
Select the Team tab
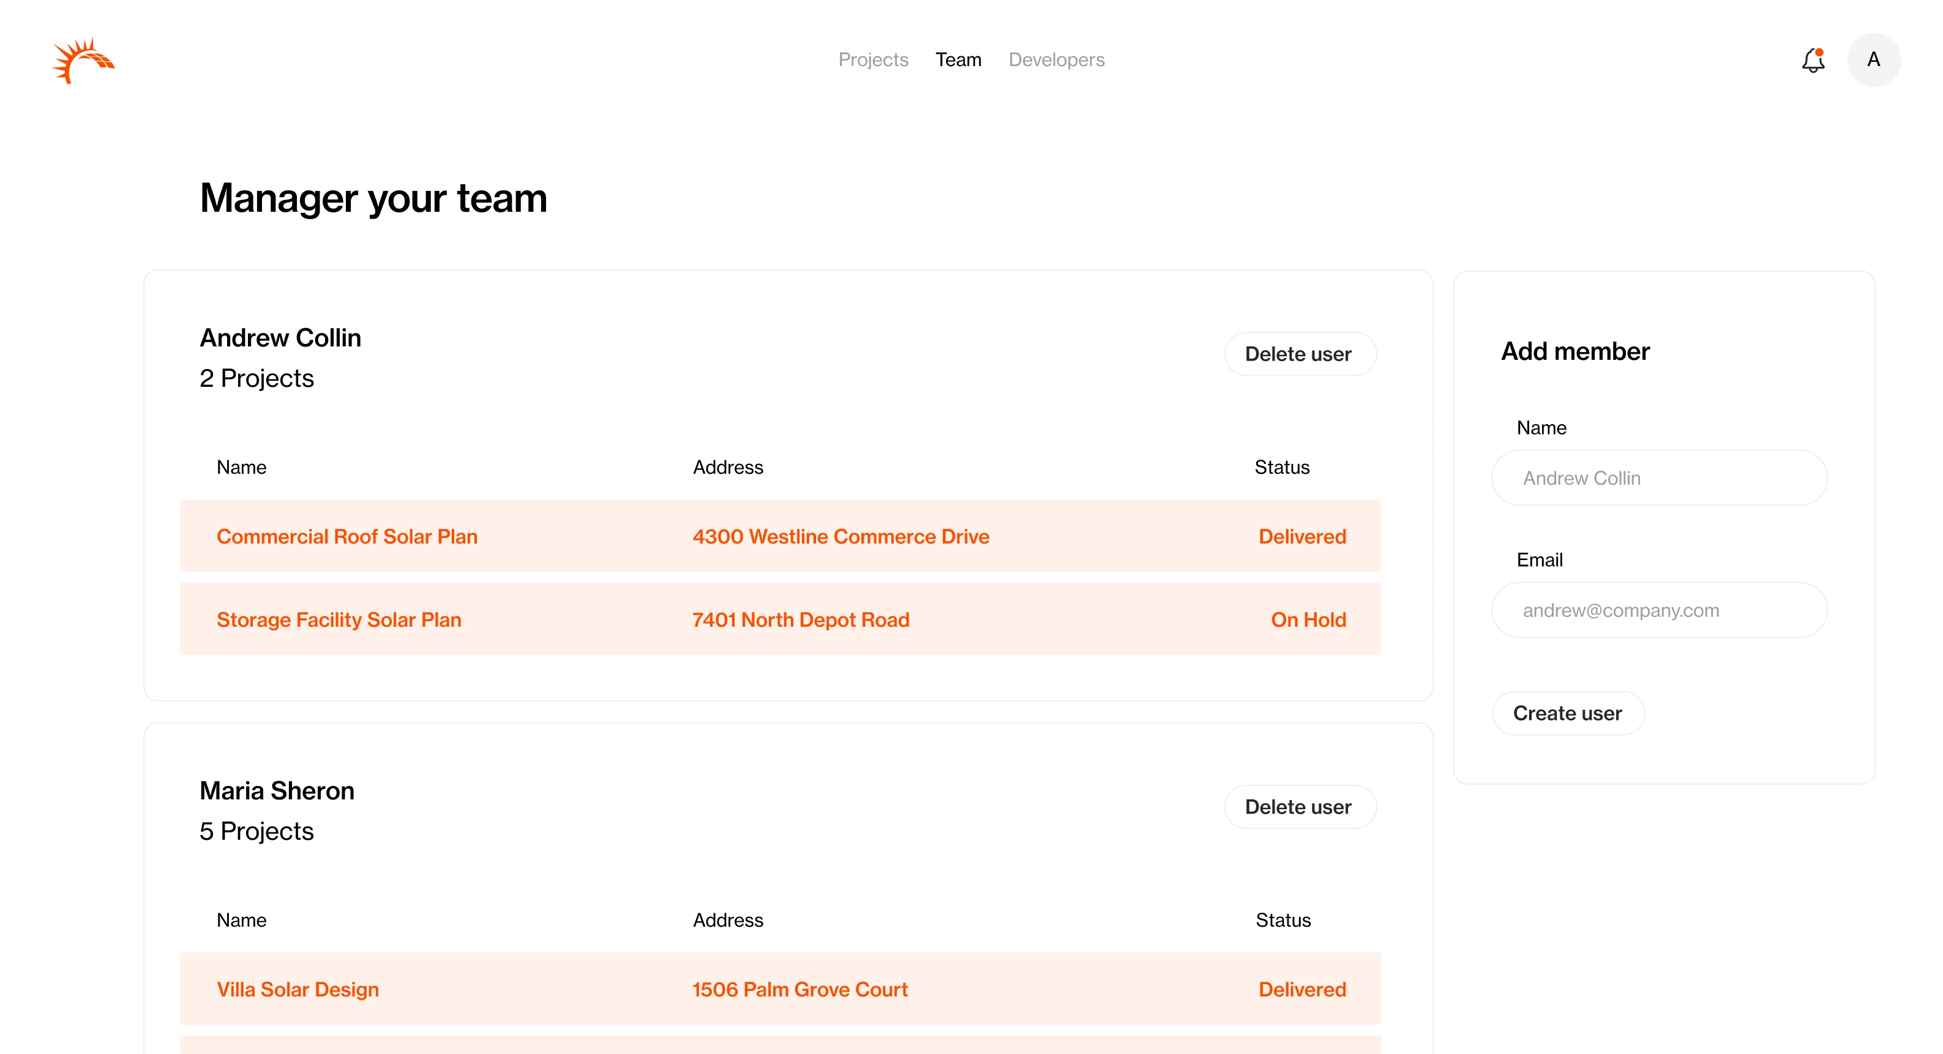(958, 59)
